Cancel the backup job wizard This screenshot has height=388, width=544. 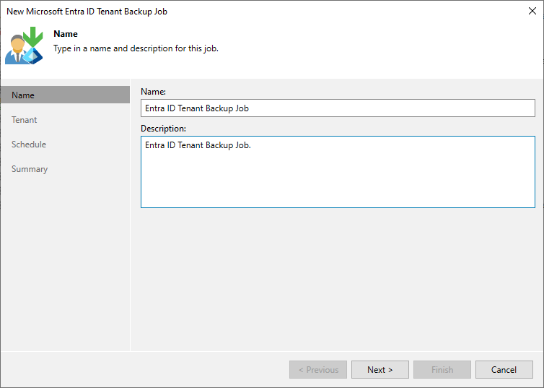pyautogui.click(x=504, y=370)
